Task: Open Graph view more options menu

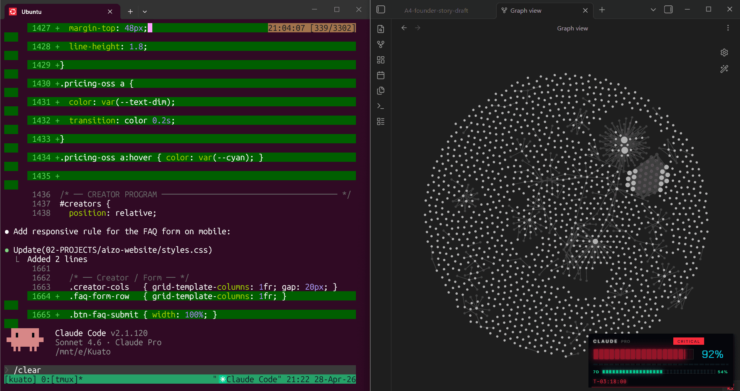Action: coord(728,28)
